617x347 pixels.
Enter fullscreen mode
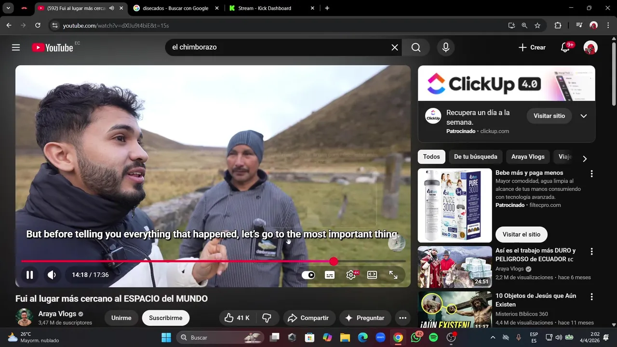(393, 275)
